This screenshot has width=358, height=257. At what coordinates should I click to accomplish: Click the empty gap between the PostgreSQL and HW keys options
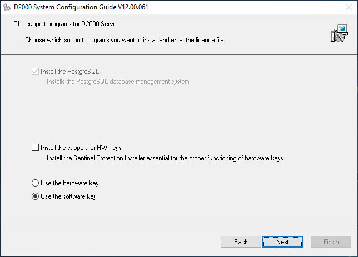[178, 114]
